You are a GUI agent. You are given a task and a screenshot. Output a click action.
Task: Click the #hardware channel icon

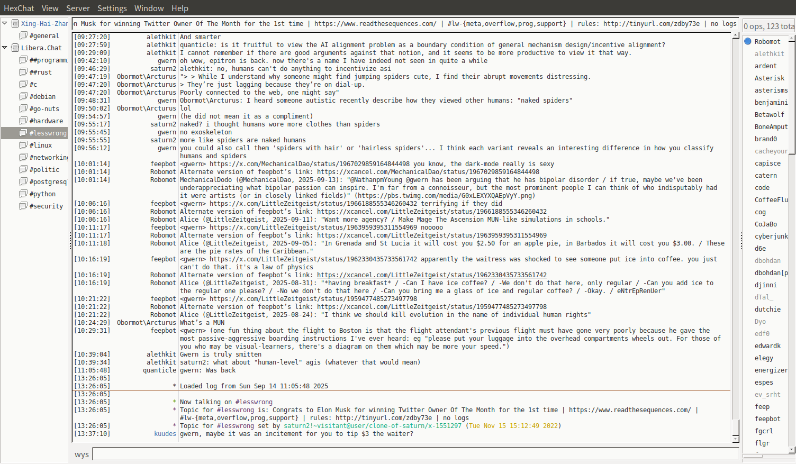(23, 121)
